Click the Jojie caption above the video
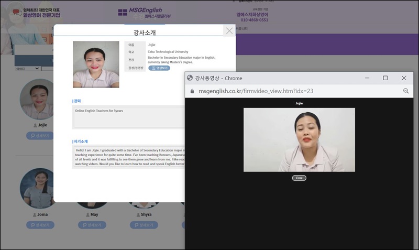Image resolution: width=419 pixels, height=250 pixels. 299,103
